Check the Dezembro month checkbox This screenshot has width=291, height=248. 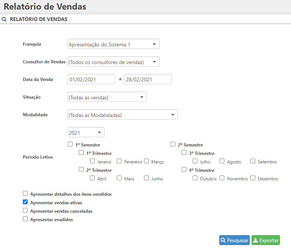point(253,178)
